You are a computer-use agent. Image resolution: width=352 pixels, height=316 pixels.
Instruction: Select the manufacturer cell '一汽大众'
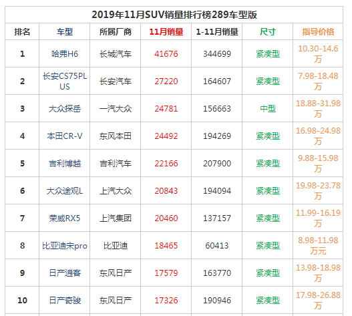coord(116,109)
